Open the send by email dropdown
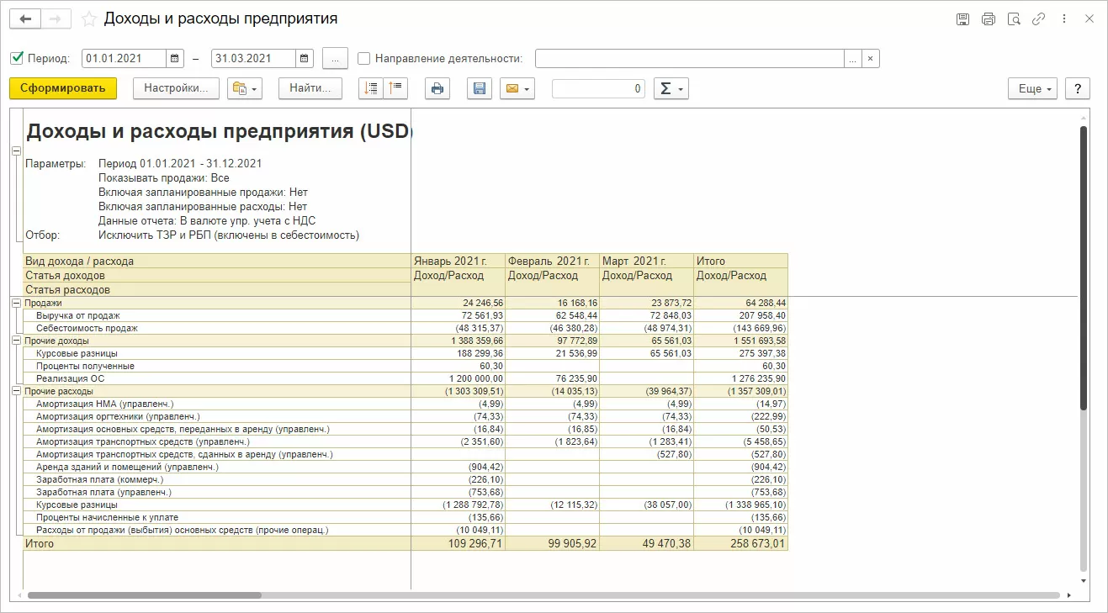Image resolution: width=1108 pixels, height=613 pixels. click(x=517, y=88)
